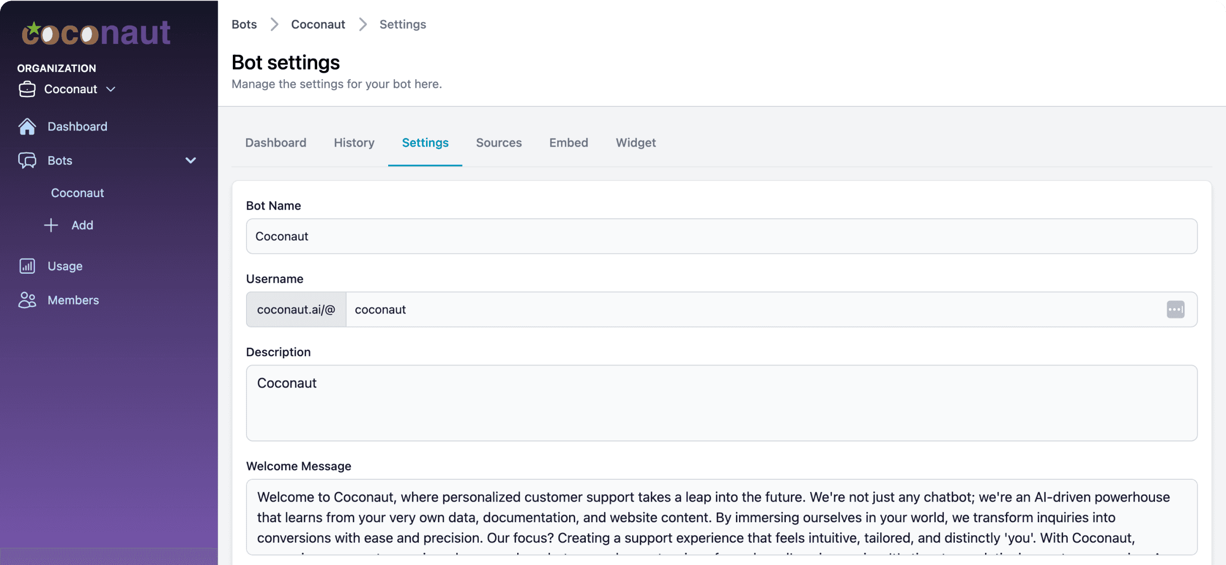Click the Dashboard home icon

28,125
